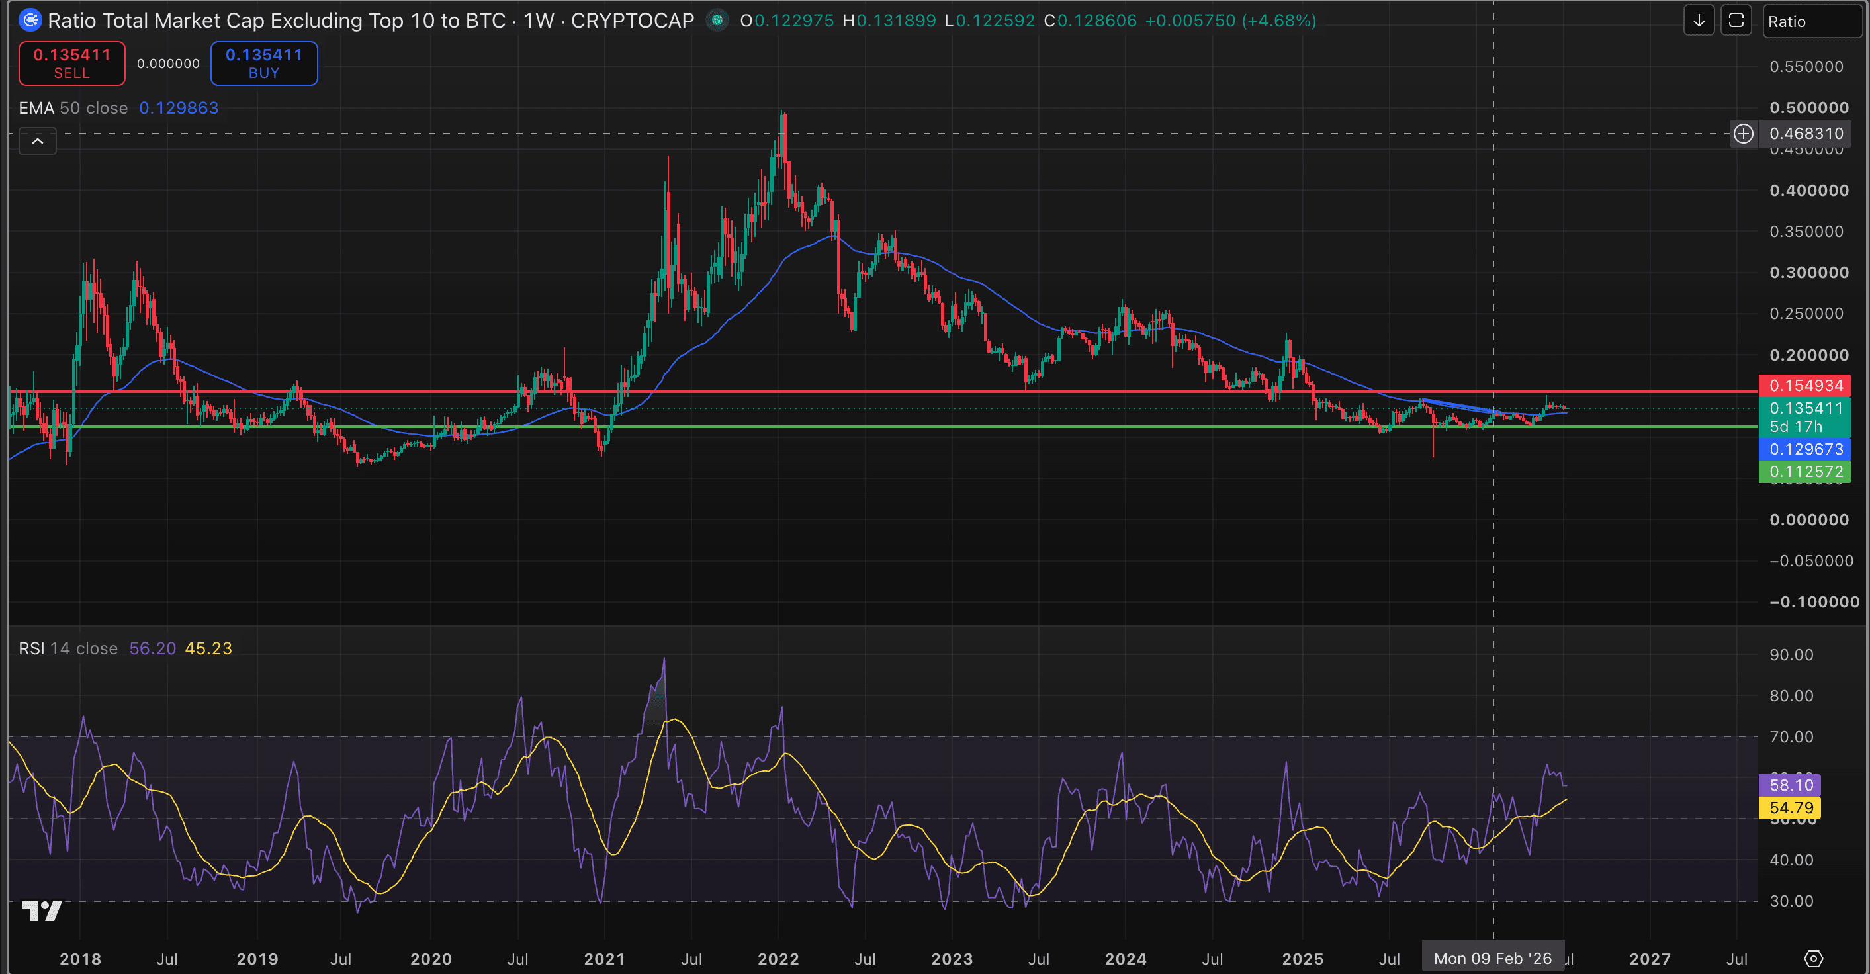This screenshot has width=1870, height=974.
Task: Click the green 0.112572 line label
Action: [x=1805, y=472]
